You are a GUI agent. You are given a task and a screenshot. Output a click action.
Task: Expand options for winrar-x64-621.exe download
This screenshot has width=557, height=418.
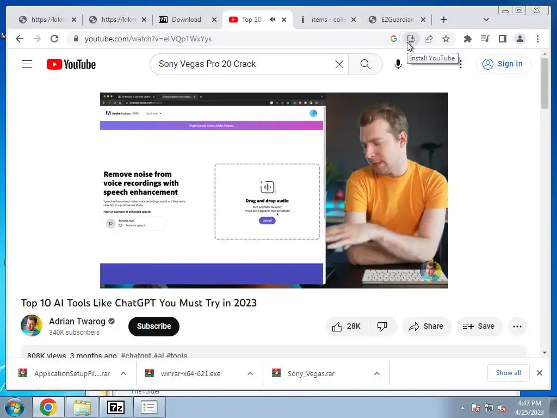coord(250,373)
